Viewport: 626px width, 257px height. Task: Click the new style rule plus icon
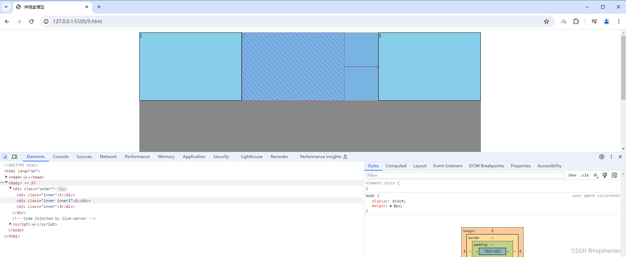pyautogui.click(x=596, y=175)
